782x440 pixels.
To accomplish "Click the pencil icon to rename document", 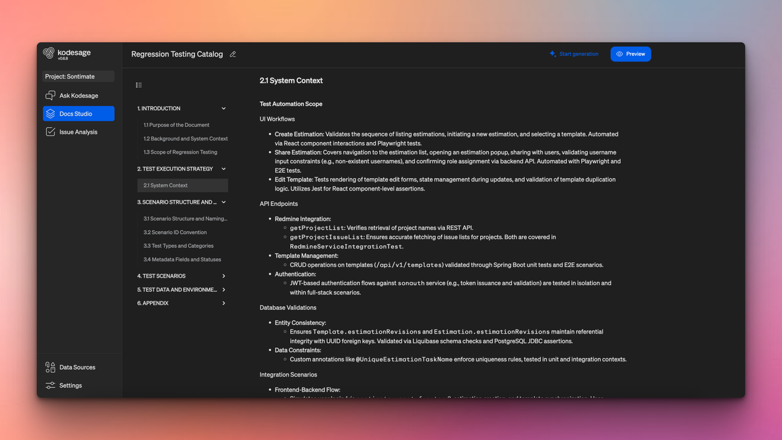I will tap(233, 54).
